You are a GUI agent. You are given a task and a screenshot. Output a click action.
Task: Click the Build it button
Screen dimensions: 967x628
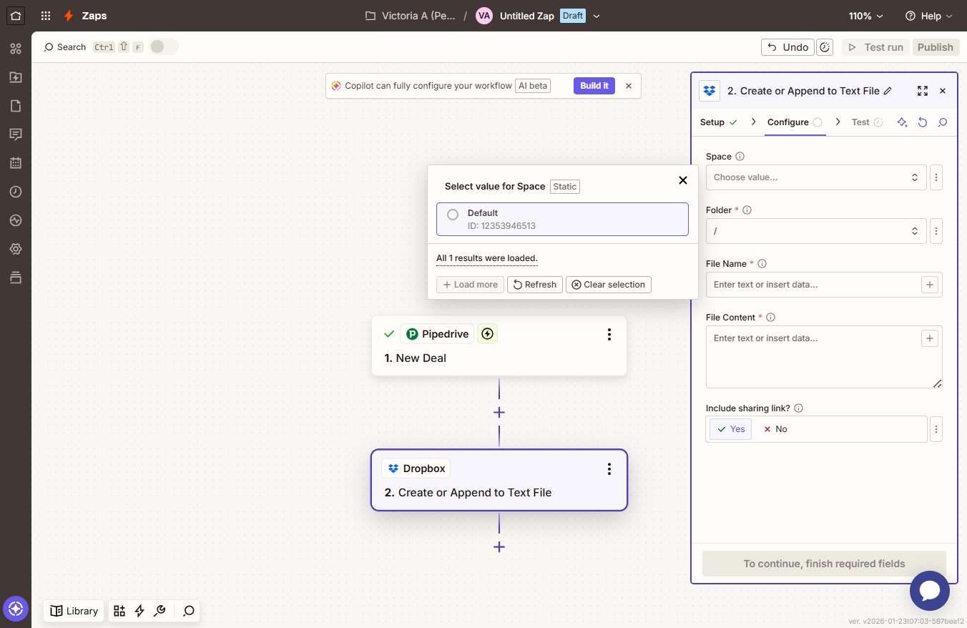[594, 86]
